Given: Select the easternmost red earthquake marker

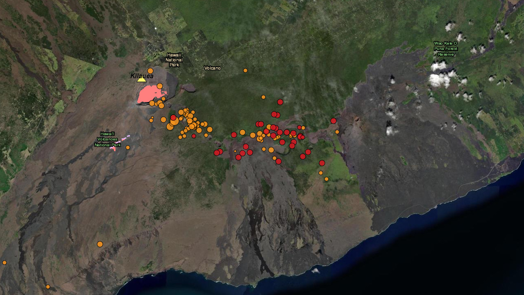Looking at the screenshot, I should (333, 121).
